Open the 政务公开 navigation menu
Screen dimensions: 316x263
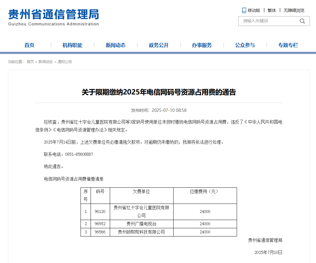(159, 45)
